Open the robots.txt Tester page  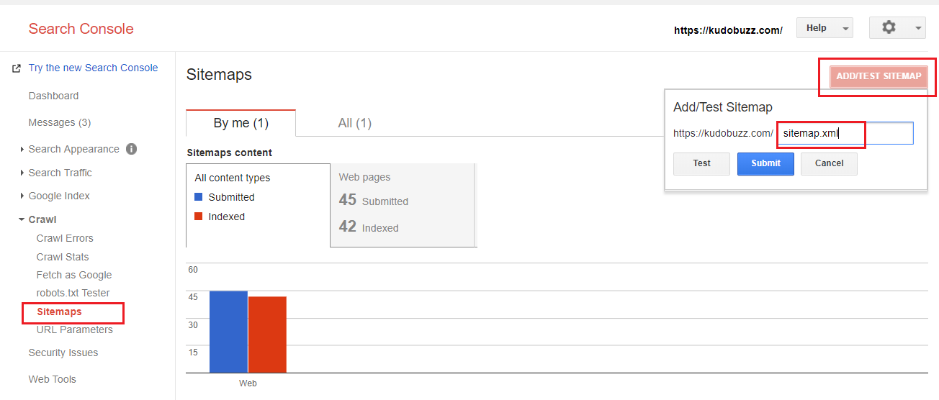point(73,293)
